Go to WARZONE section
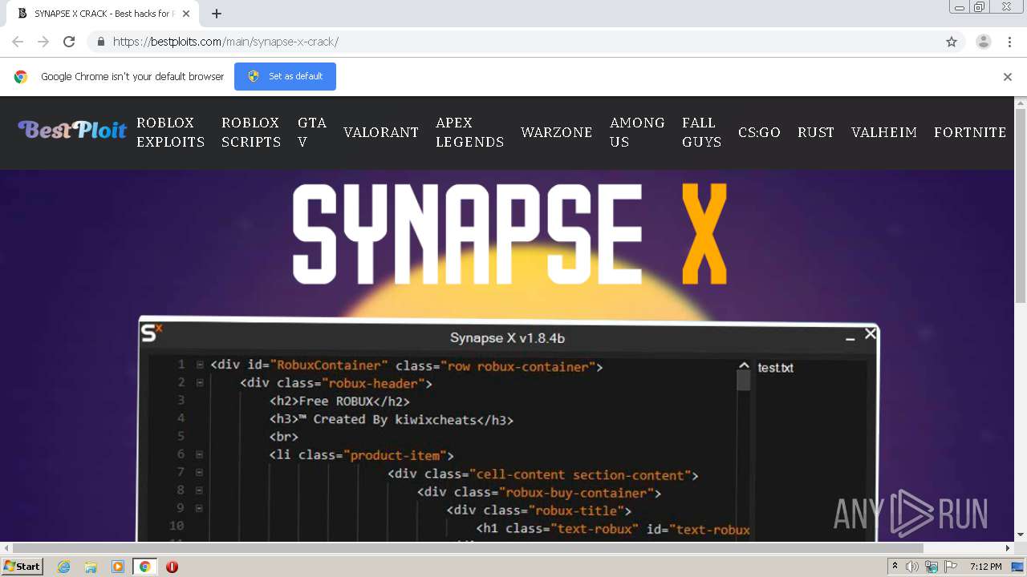 (x=557, y=132)
